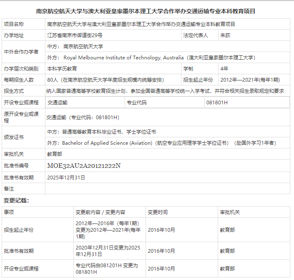Select Bachelor of Applied Science (Aviation) row
Image resolution: width=294 pixels, height=280 pixels.
(168, 143)
